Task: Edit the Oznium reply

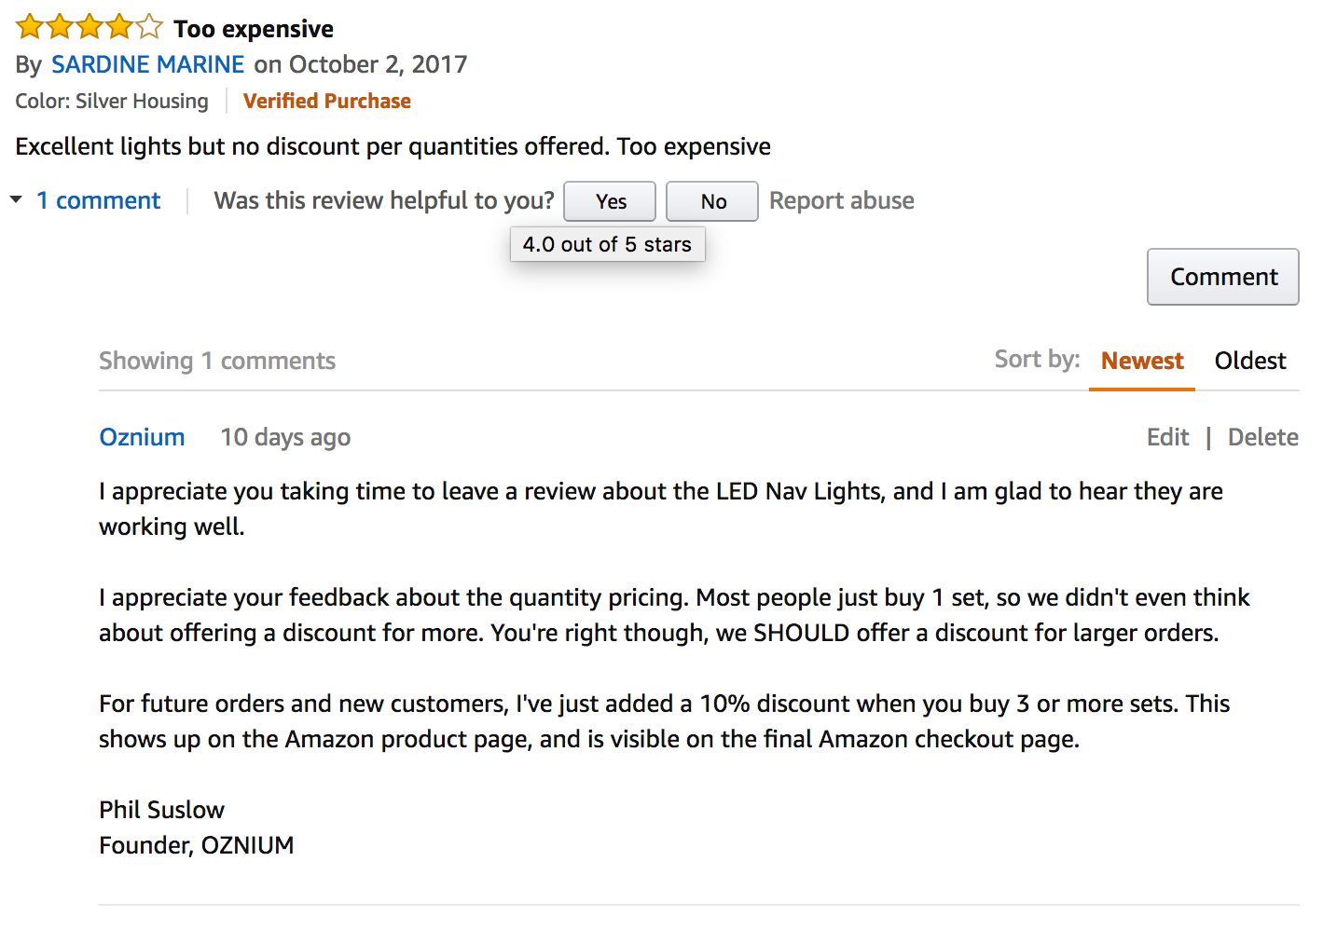Action: point(1167,436)
